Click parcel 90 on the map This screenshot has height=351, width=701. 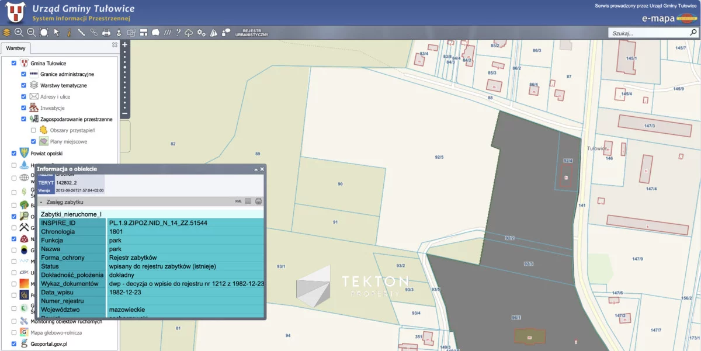(340, 184)
